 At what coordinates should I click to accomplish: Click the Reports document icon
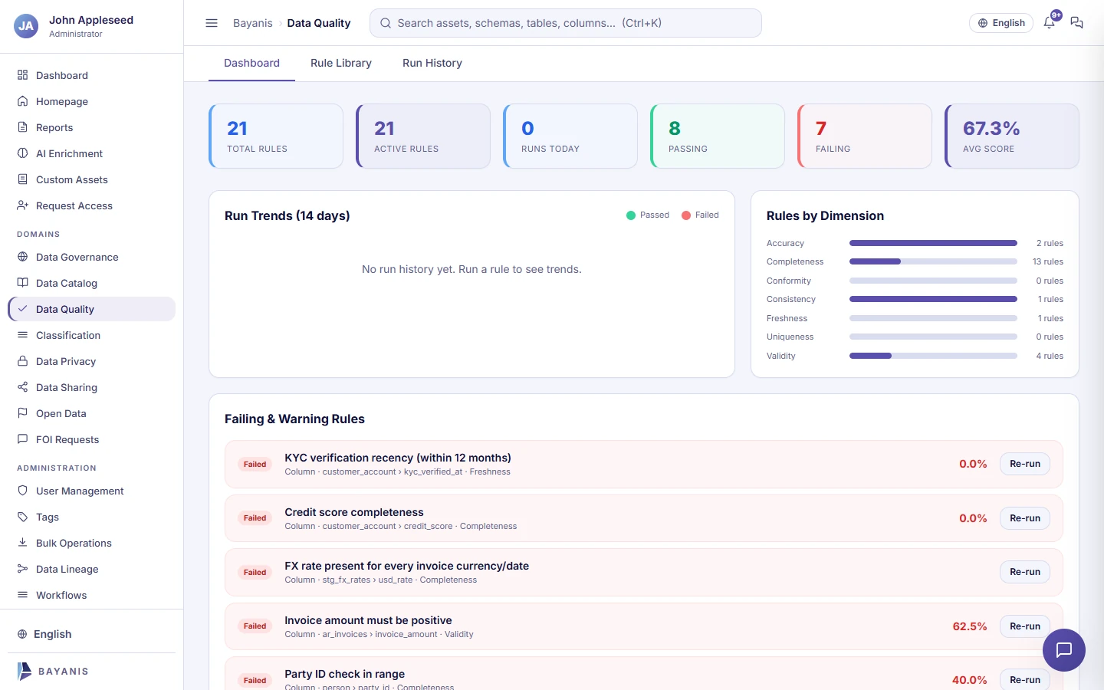[x=23, y=127]
